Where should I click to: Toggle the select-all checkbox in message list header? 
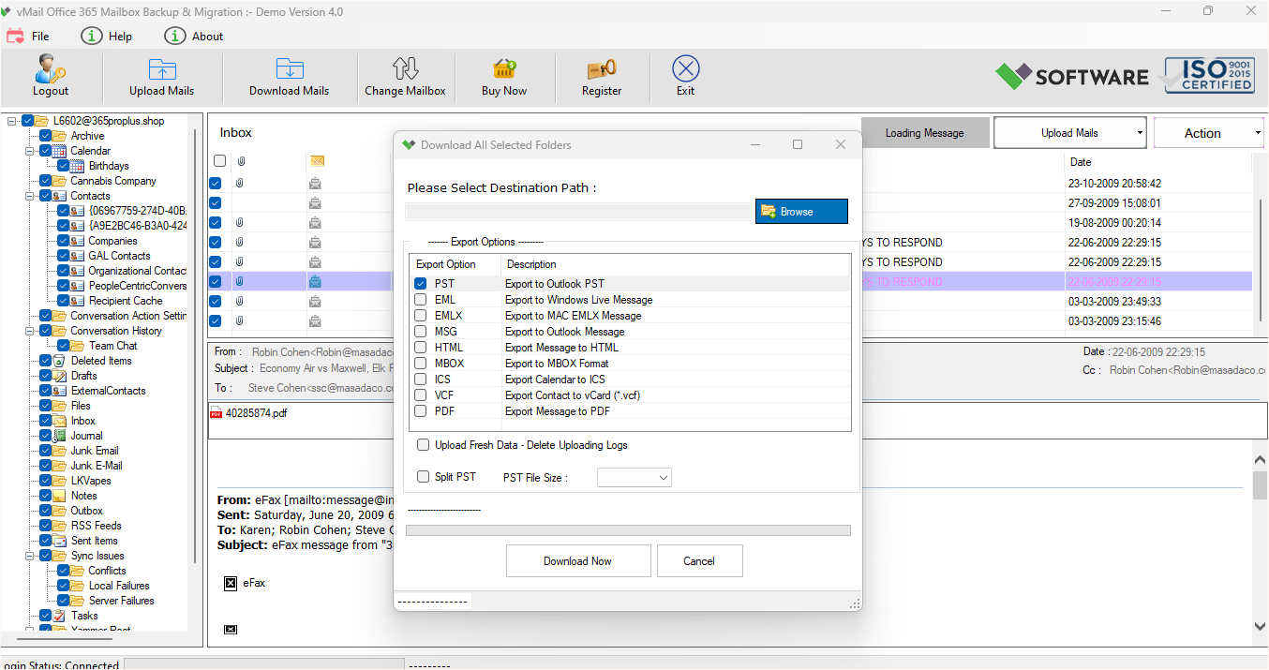219,161
